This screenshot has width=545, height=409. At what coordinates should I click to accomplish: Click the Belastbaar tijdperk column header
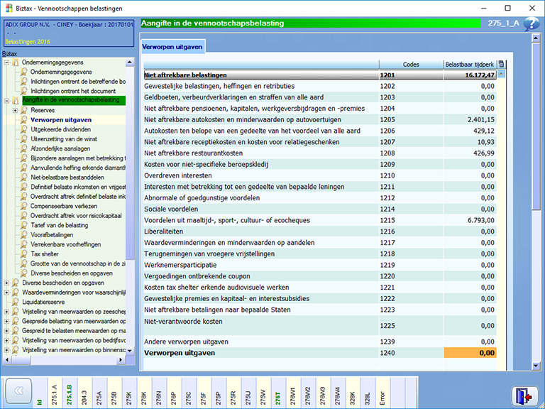(470, 65)
